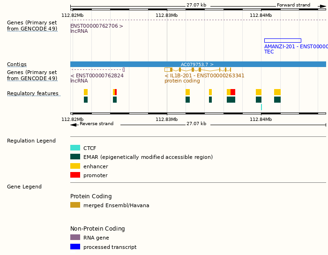The image size is (328, 255).
Task: Click the red promoter block in regulatory track
Action: [x=233, y=92]
